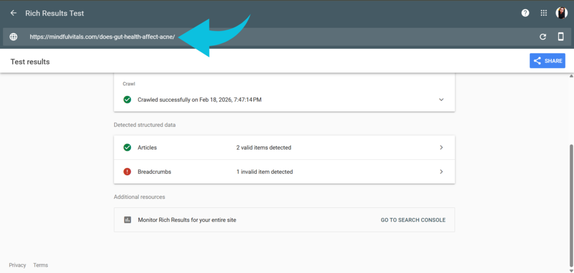Click '2 valid items detected' text
The image size is (574, 273).
[264, 147]
